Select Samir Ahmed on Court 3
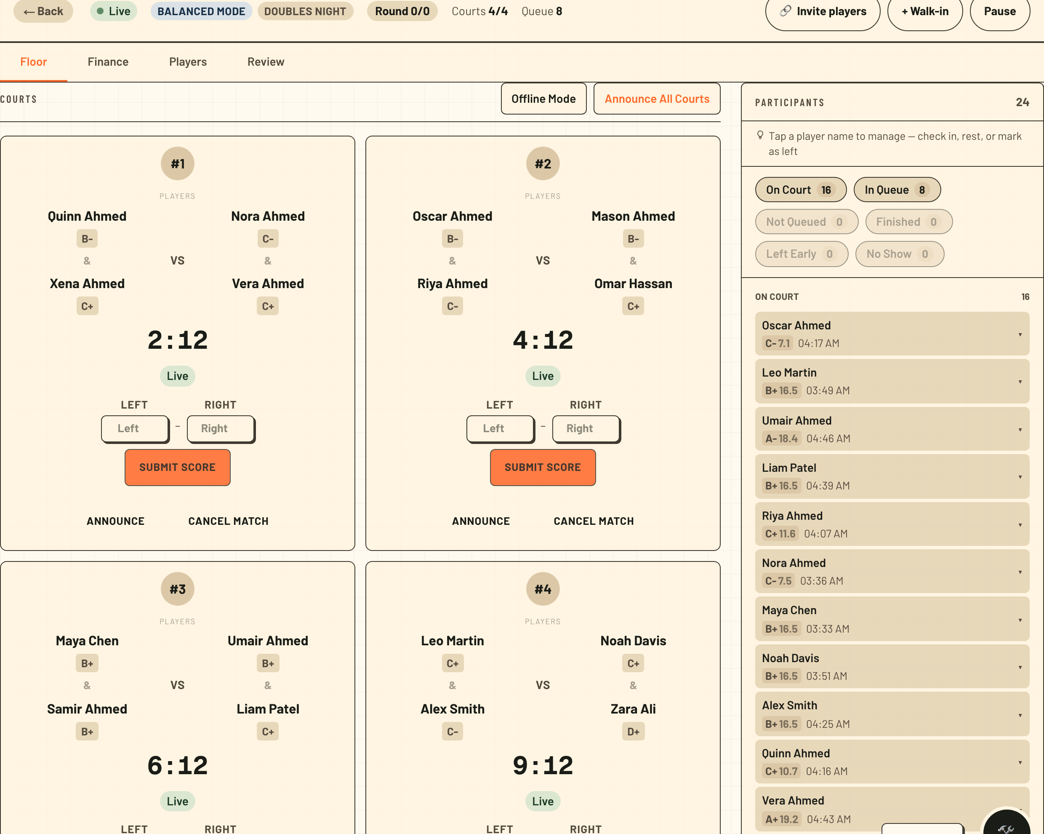 pos(87,709)
